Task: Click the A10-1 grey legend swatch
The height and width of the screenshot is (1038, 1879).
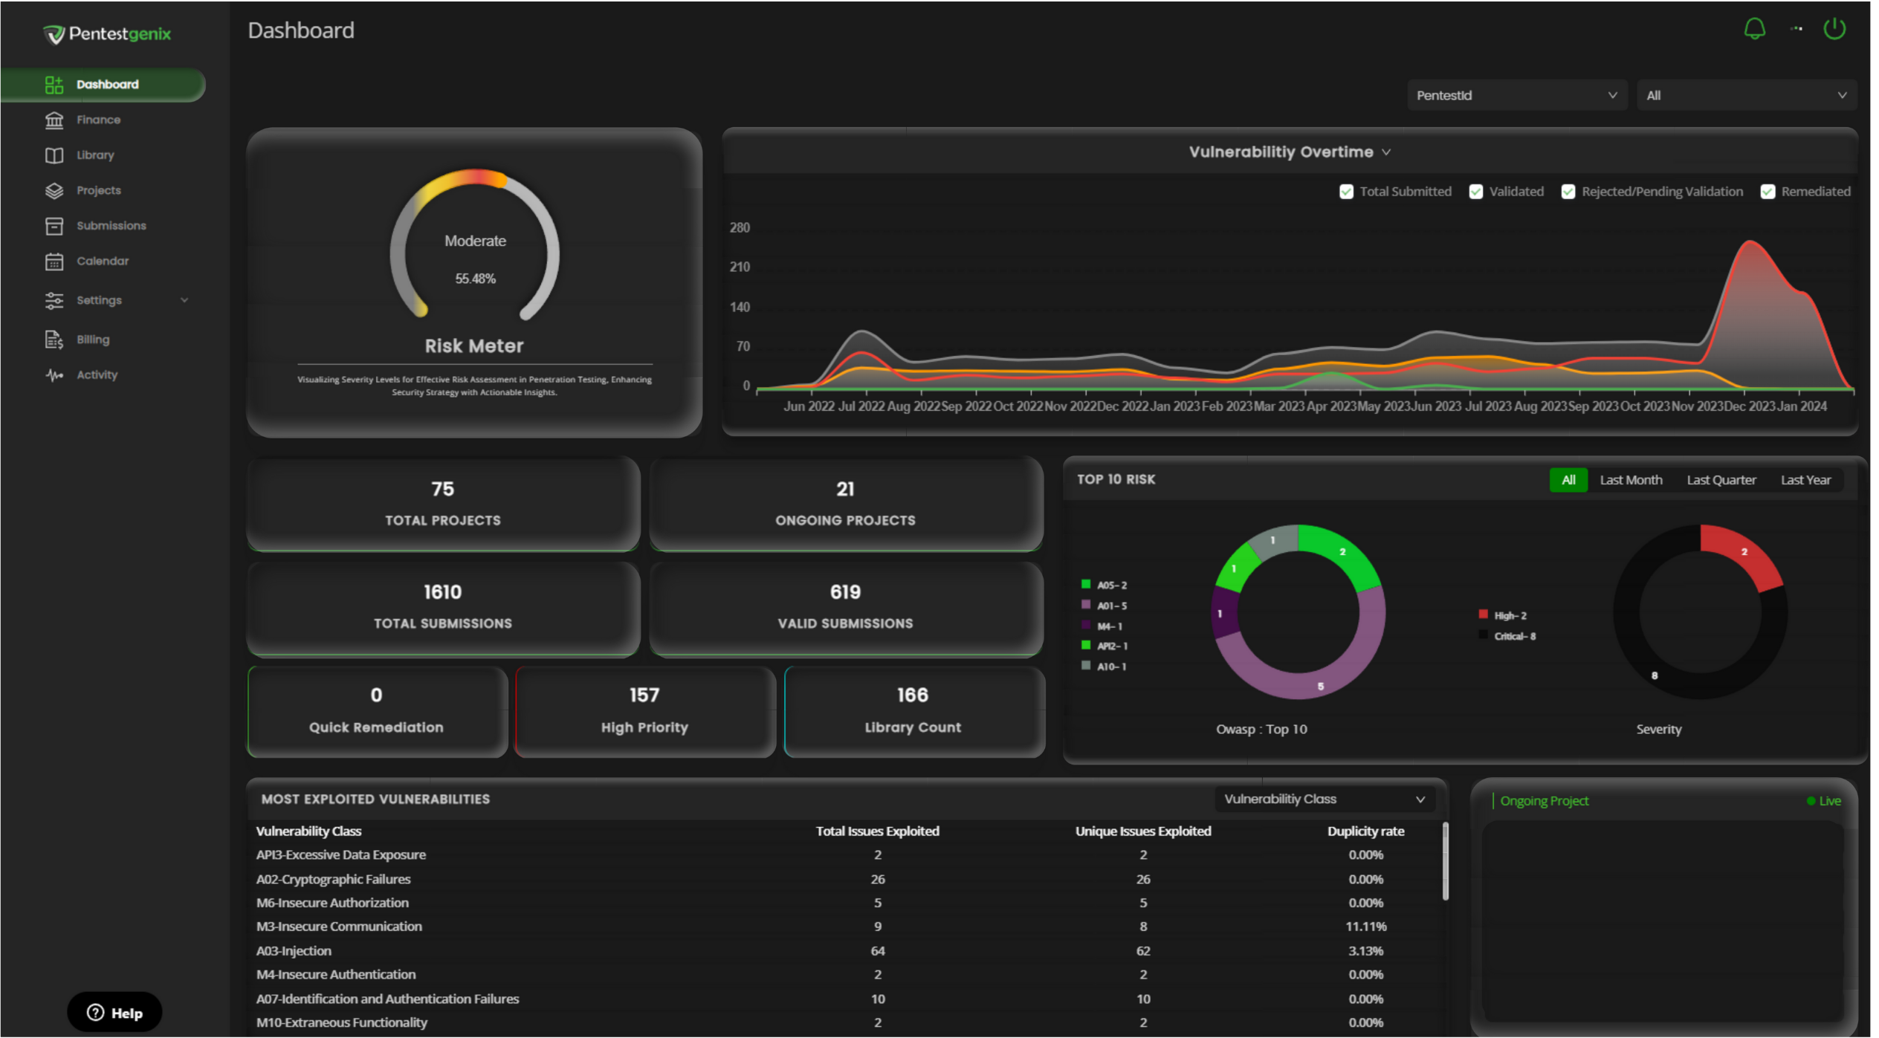Action: coord(1086,666)
